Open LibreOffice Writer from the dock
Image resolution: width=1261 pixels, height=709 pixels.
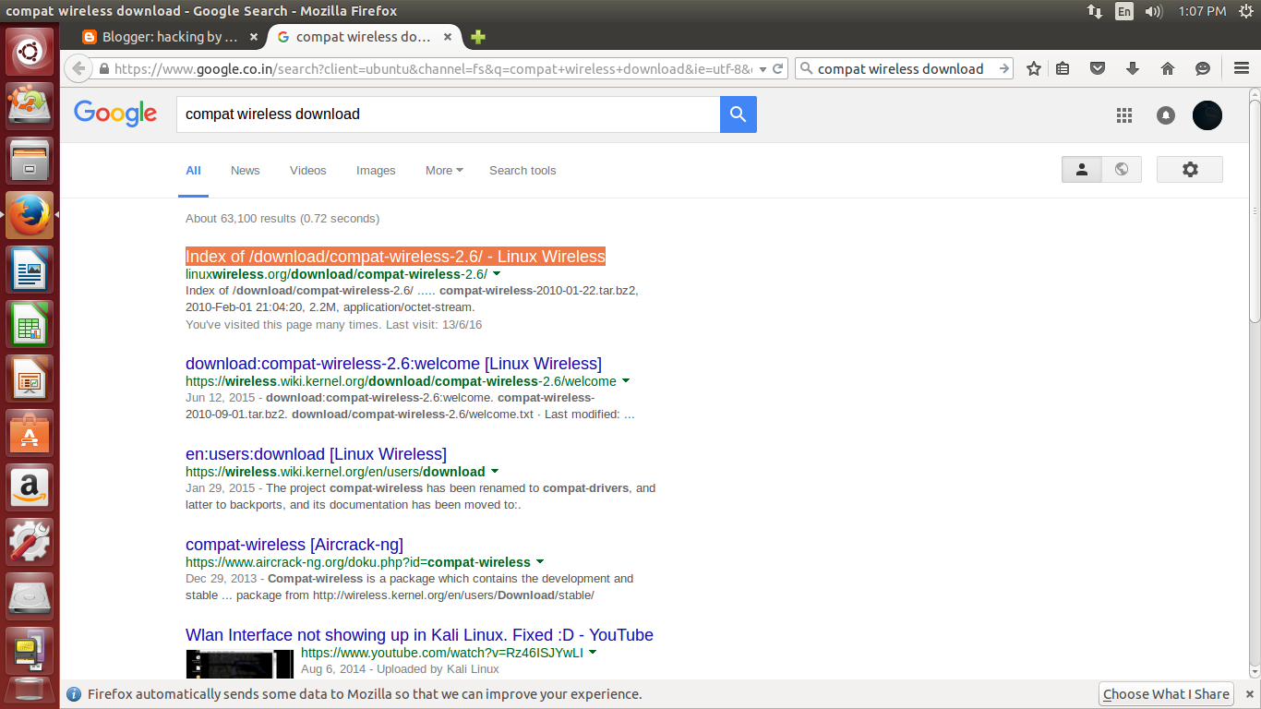[30, 270]
